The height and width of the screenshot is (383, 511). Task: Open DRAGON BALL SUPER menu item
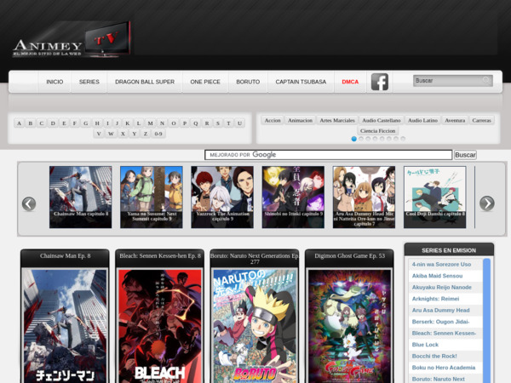click(x=145, y=82)
